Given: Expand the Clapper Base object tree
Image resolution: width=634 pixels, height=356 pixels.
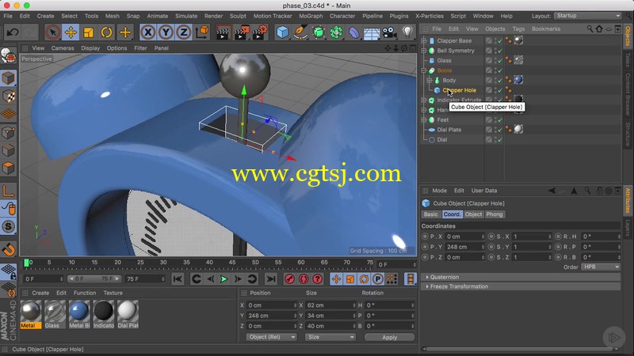Looking at the screenshot, I should (x=424, y=41).
